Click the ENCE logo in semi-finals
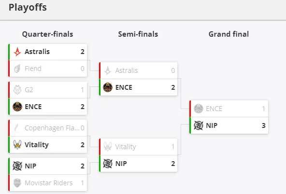Viewport: 286px width, 194px height. [x=108, y=87]
